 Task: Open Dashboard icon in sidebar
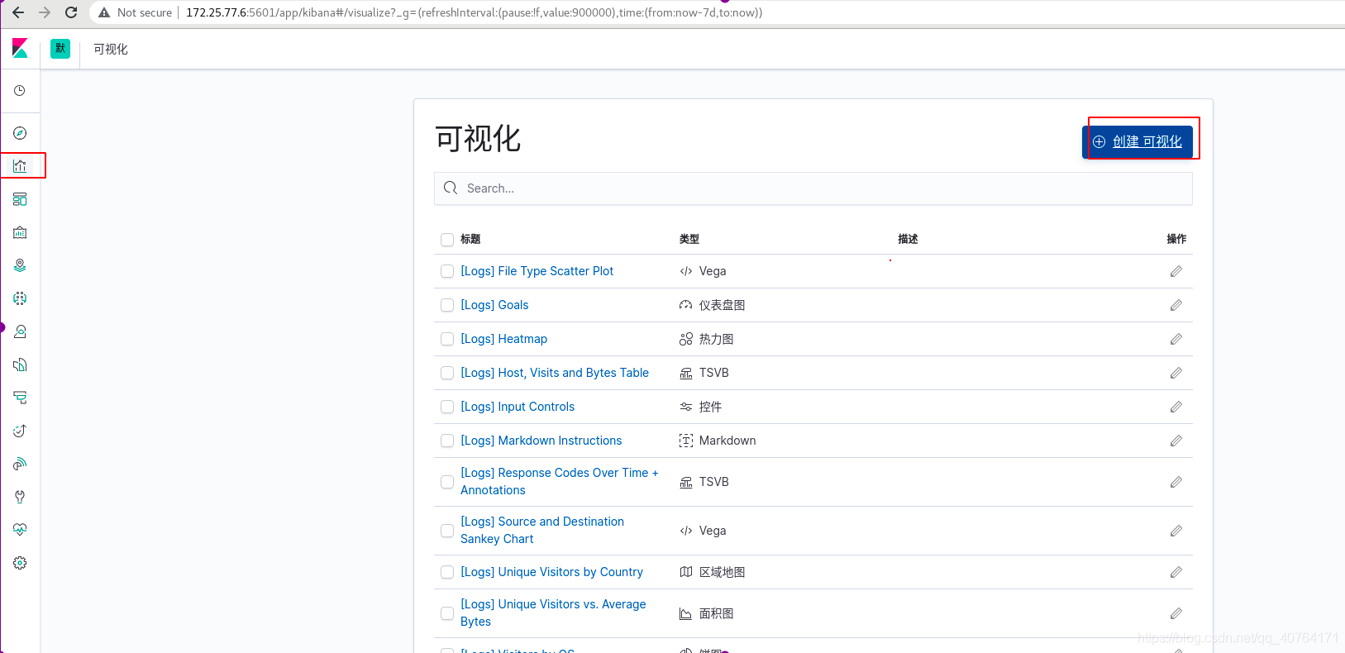20,199
